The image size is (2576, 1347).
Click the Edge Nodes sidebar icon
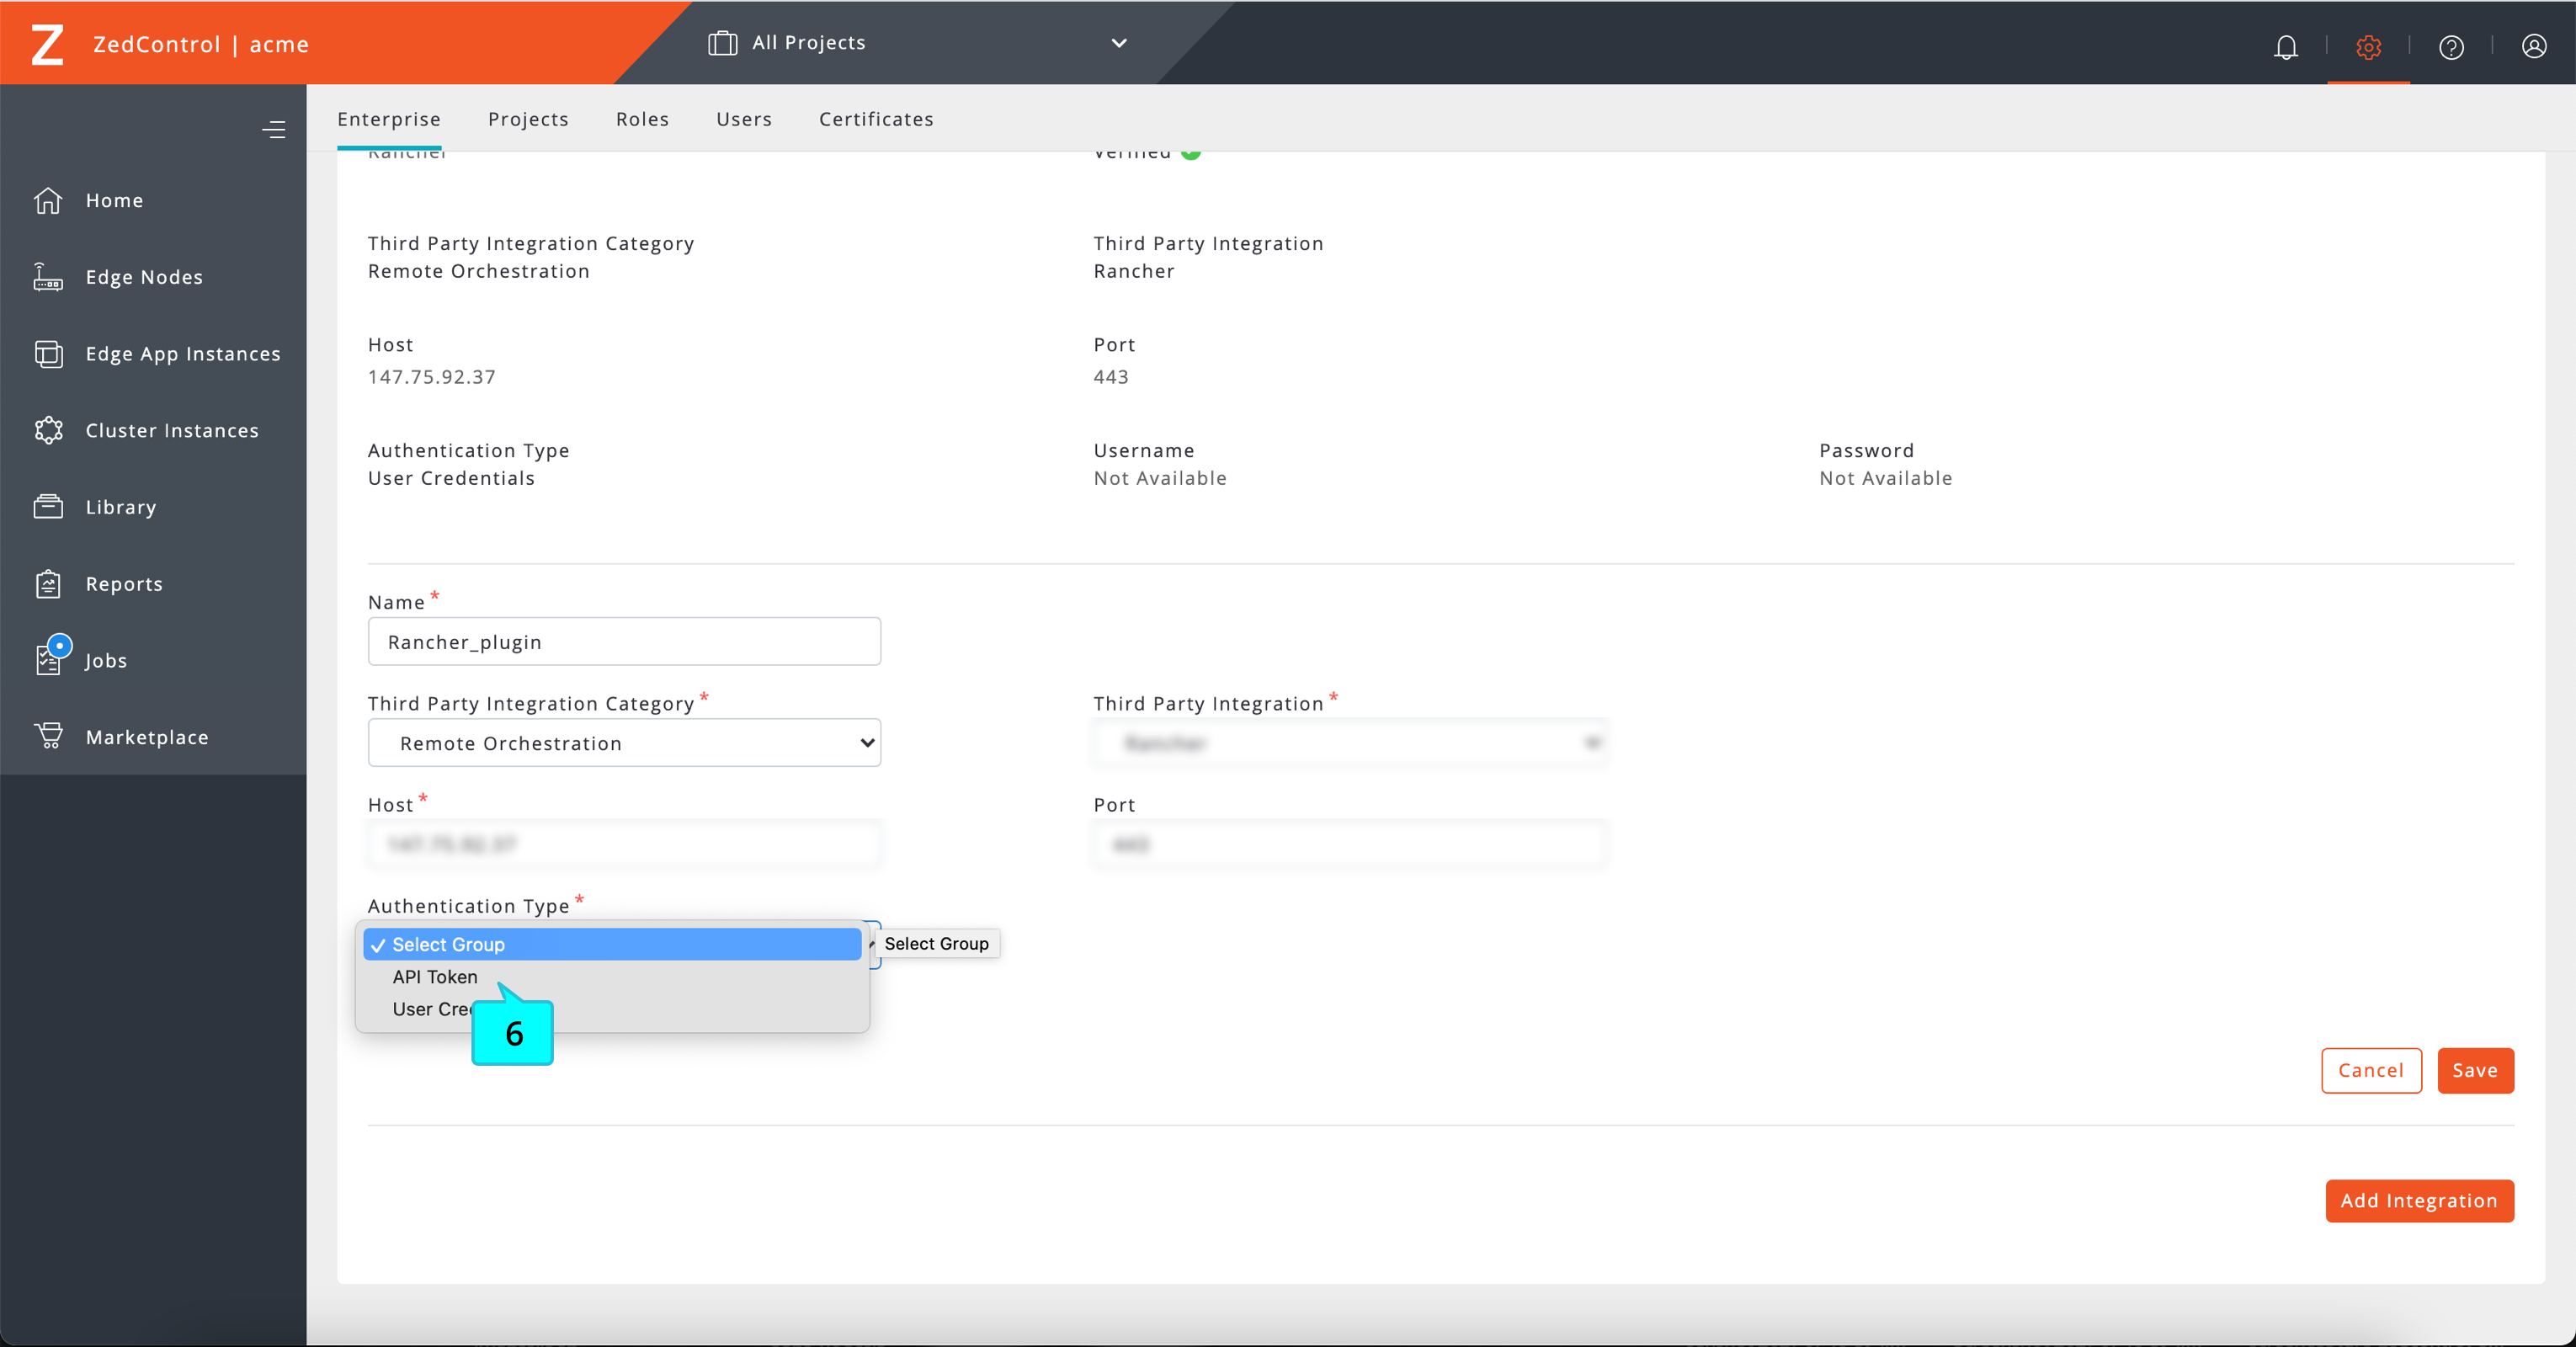click(x=48, y=277)
